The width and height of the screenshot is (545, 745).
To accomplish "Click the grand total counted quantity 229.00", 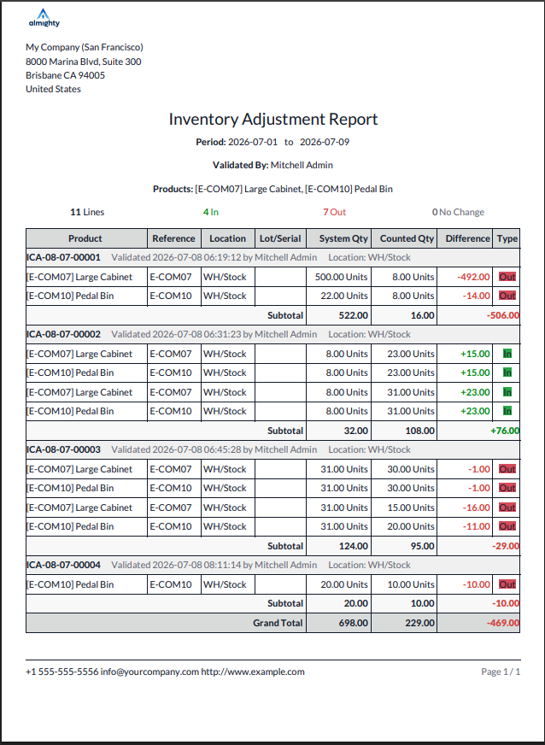I will point(419,623).
